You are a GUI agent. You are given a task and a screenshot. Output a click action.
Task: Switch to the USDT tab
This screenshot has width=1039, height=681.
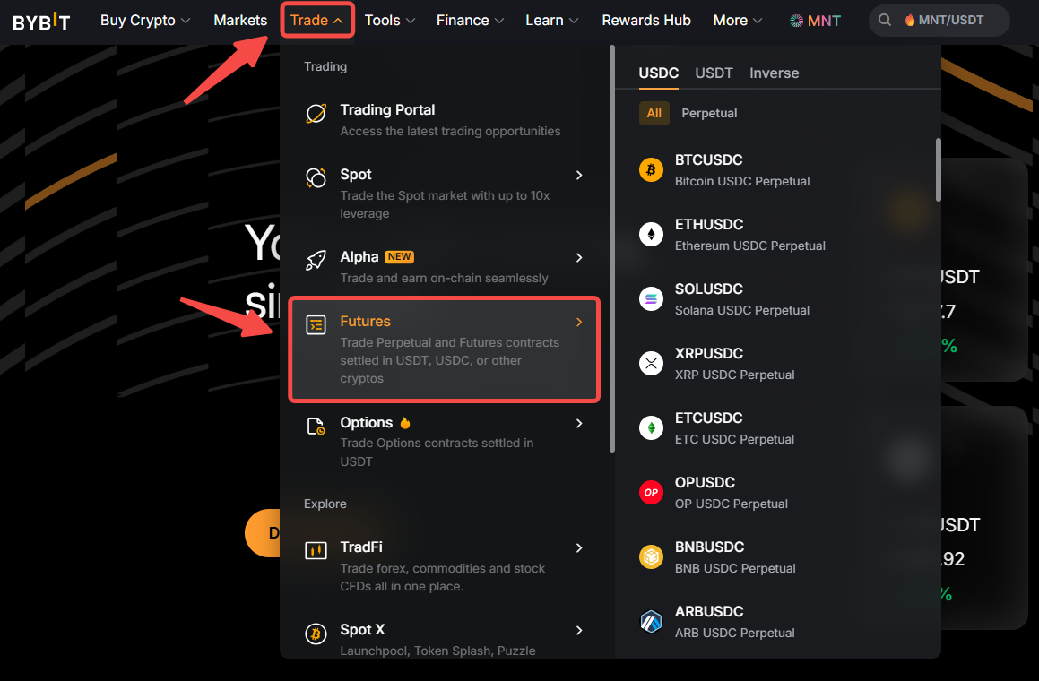pos(714,73)
